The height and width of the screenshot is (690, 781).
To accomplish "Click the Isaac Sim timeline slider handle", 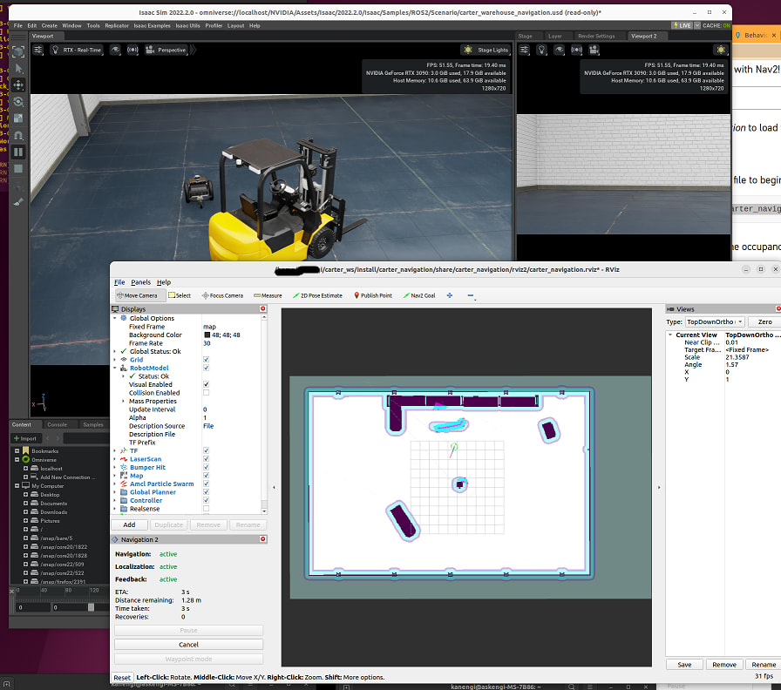I will [x=91, y=607].
